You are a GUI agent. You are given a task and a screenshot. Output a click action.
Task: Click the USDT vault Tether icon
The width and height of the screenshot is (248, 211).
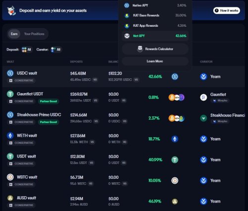10,157
